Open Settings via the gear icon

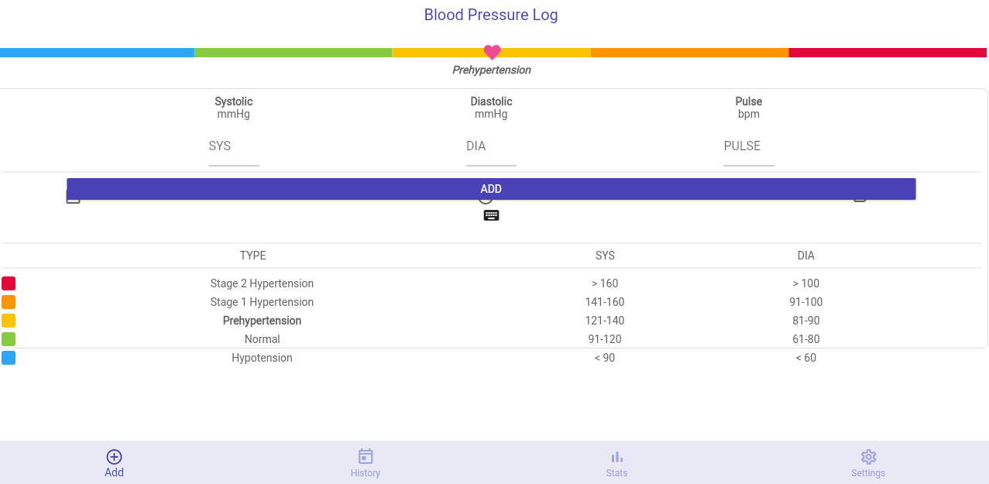tap(868, 456)
